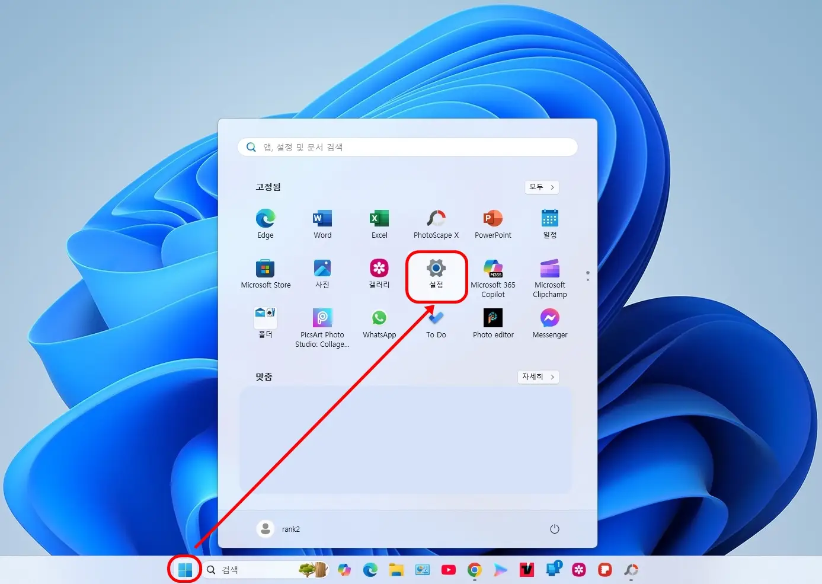Open the blue play-arrow taskbar app
Image resolution: width=822 pixels, height=584 pixels.
pyautogui.click(x=501, y=570)
